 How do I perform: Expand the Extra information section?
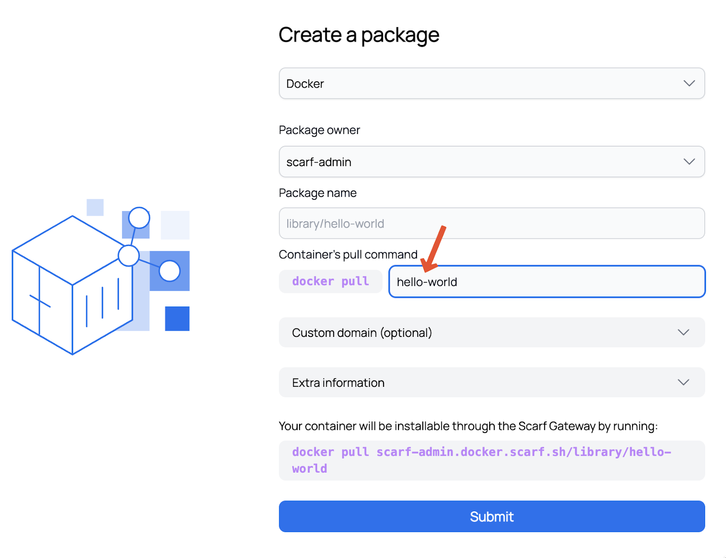pos(491,382)
